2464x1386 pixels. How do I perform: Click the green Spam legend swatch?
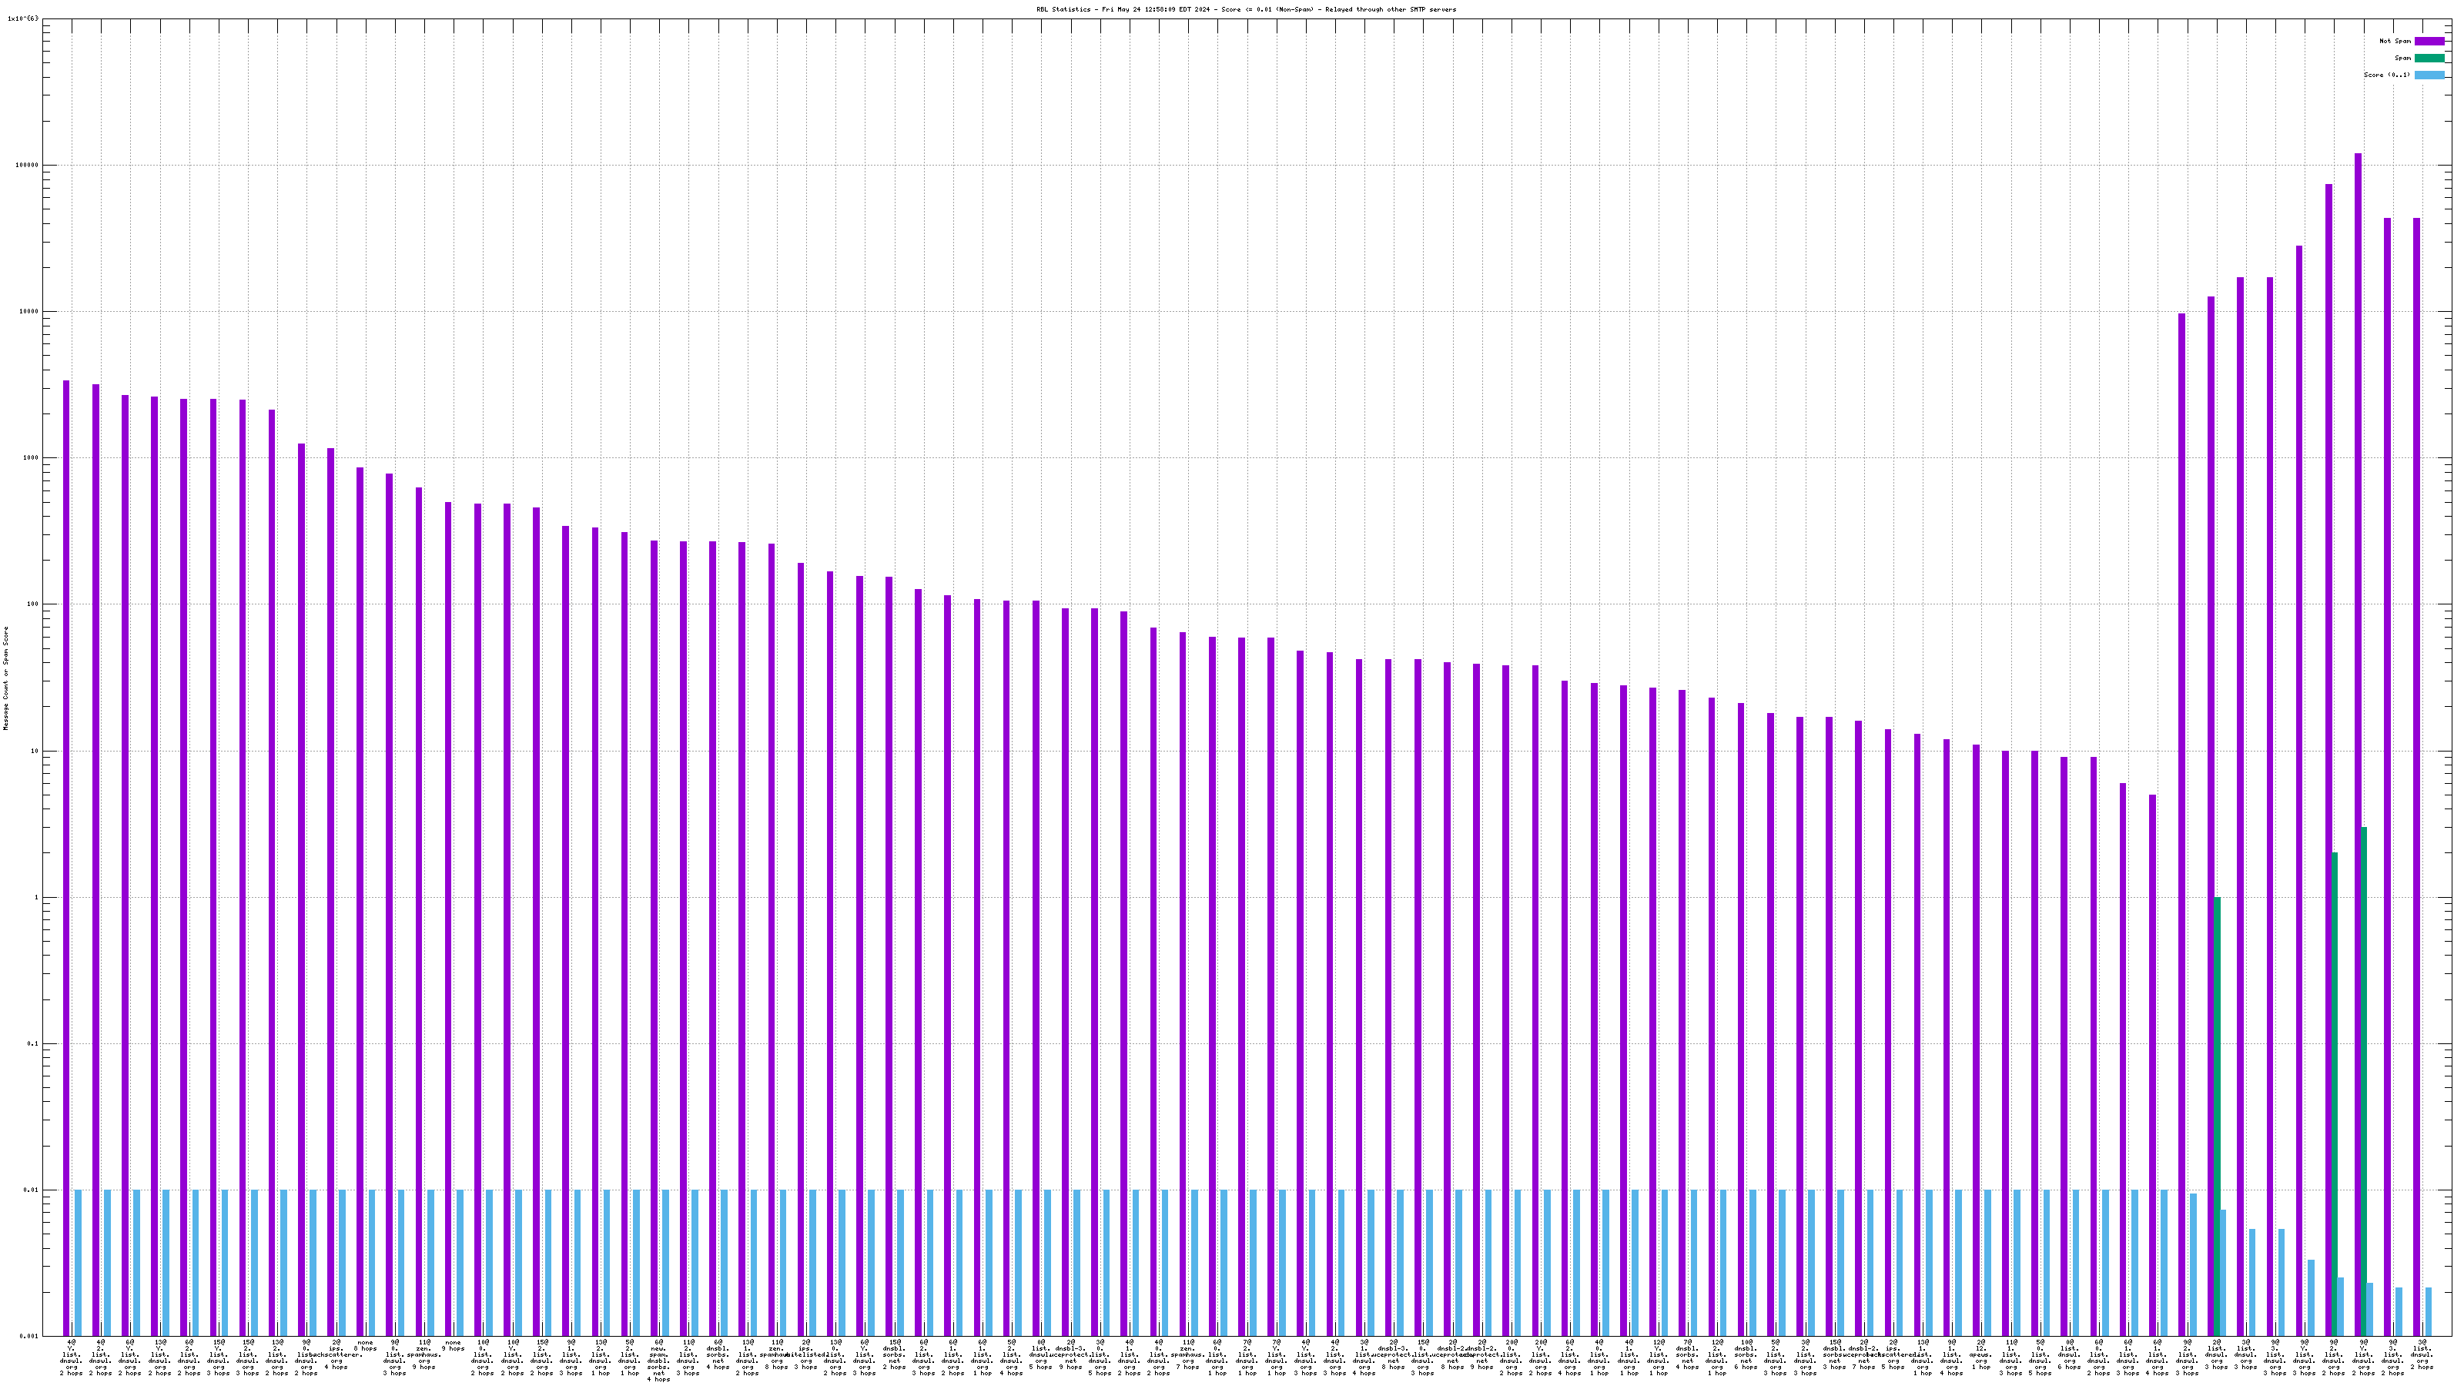2429,59
